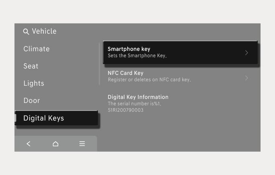Click "Register or deletes on NFC card key" text
This screenshot has height=175, width=275.
pyautogui.click(x=149, y=80)
